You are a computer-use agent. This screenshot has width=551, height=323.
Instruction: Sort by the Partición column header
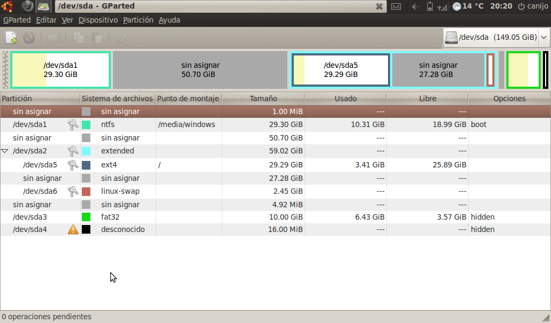click(x=40, y=99)
